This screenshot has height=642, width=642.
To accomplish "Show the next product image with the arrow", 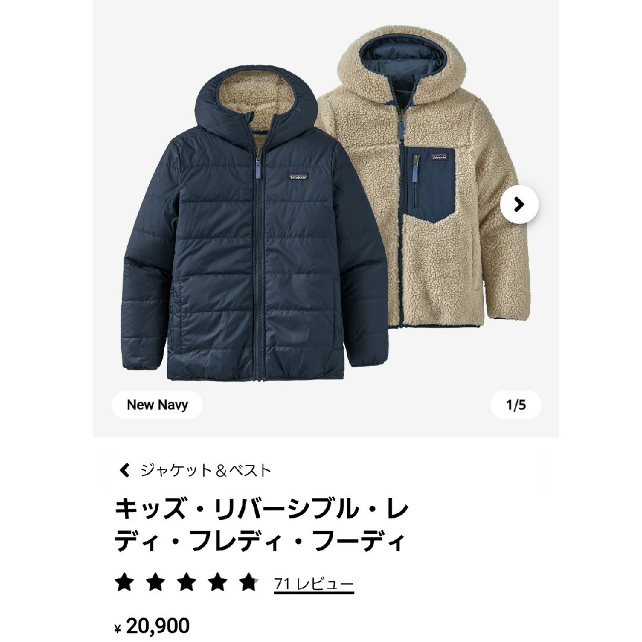I will coord(519,204).
